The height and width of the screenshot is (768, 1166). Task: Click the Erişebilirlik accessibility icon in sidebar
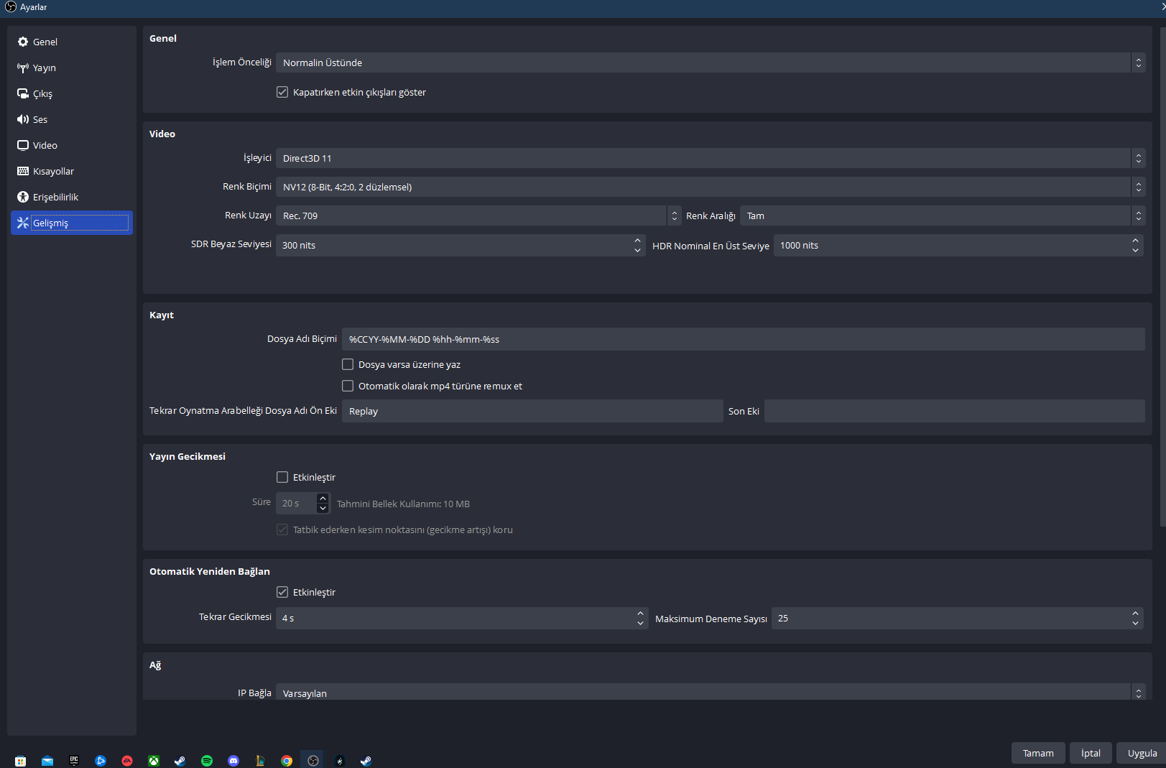[23, 197]
